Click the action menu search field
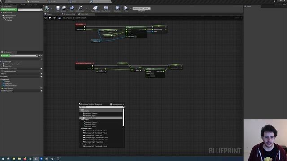 [x=102, y=107]
